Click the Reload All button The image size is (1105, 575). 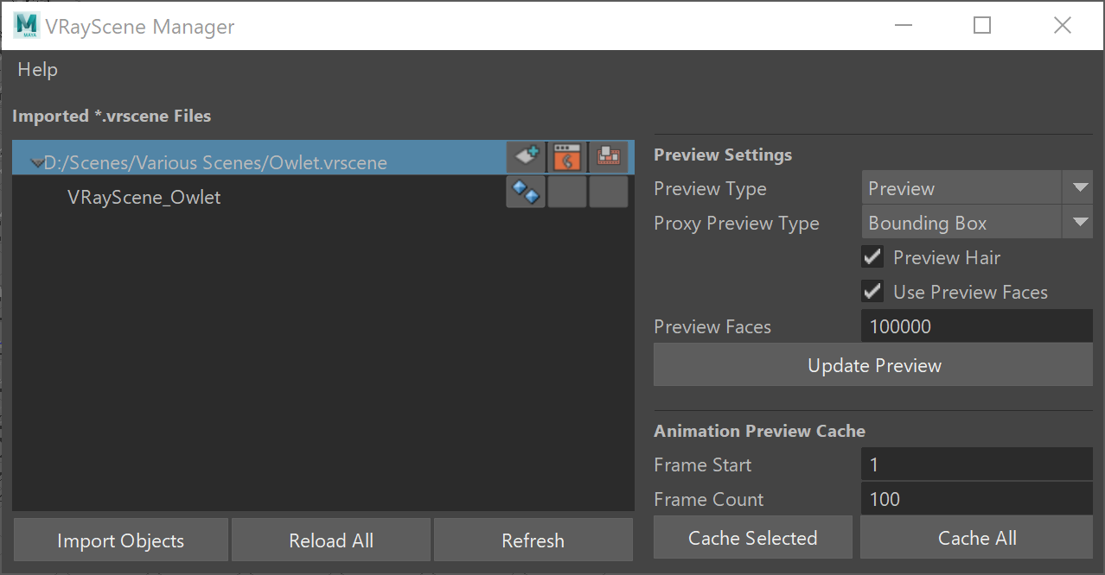click(x=331, y=540)
